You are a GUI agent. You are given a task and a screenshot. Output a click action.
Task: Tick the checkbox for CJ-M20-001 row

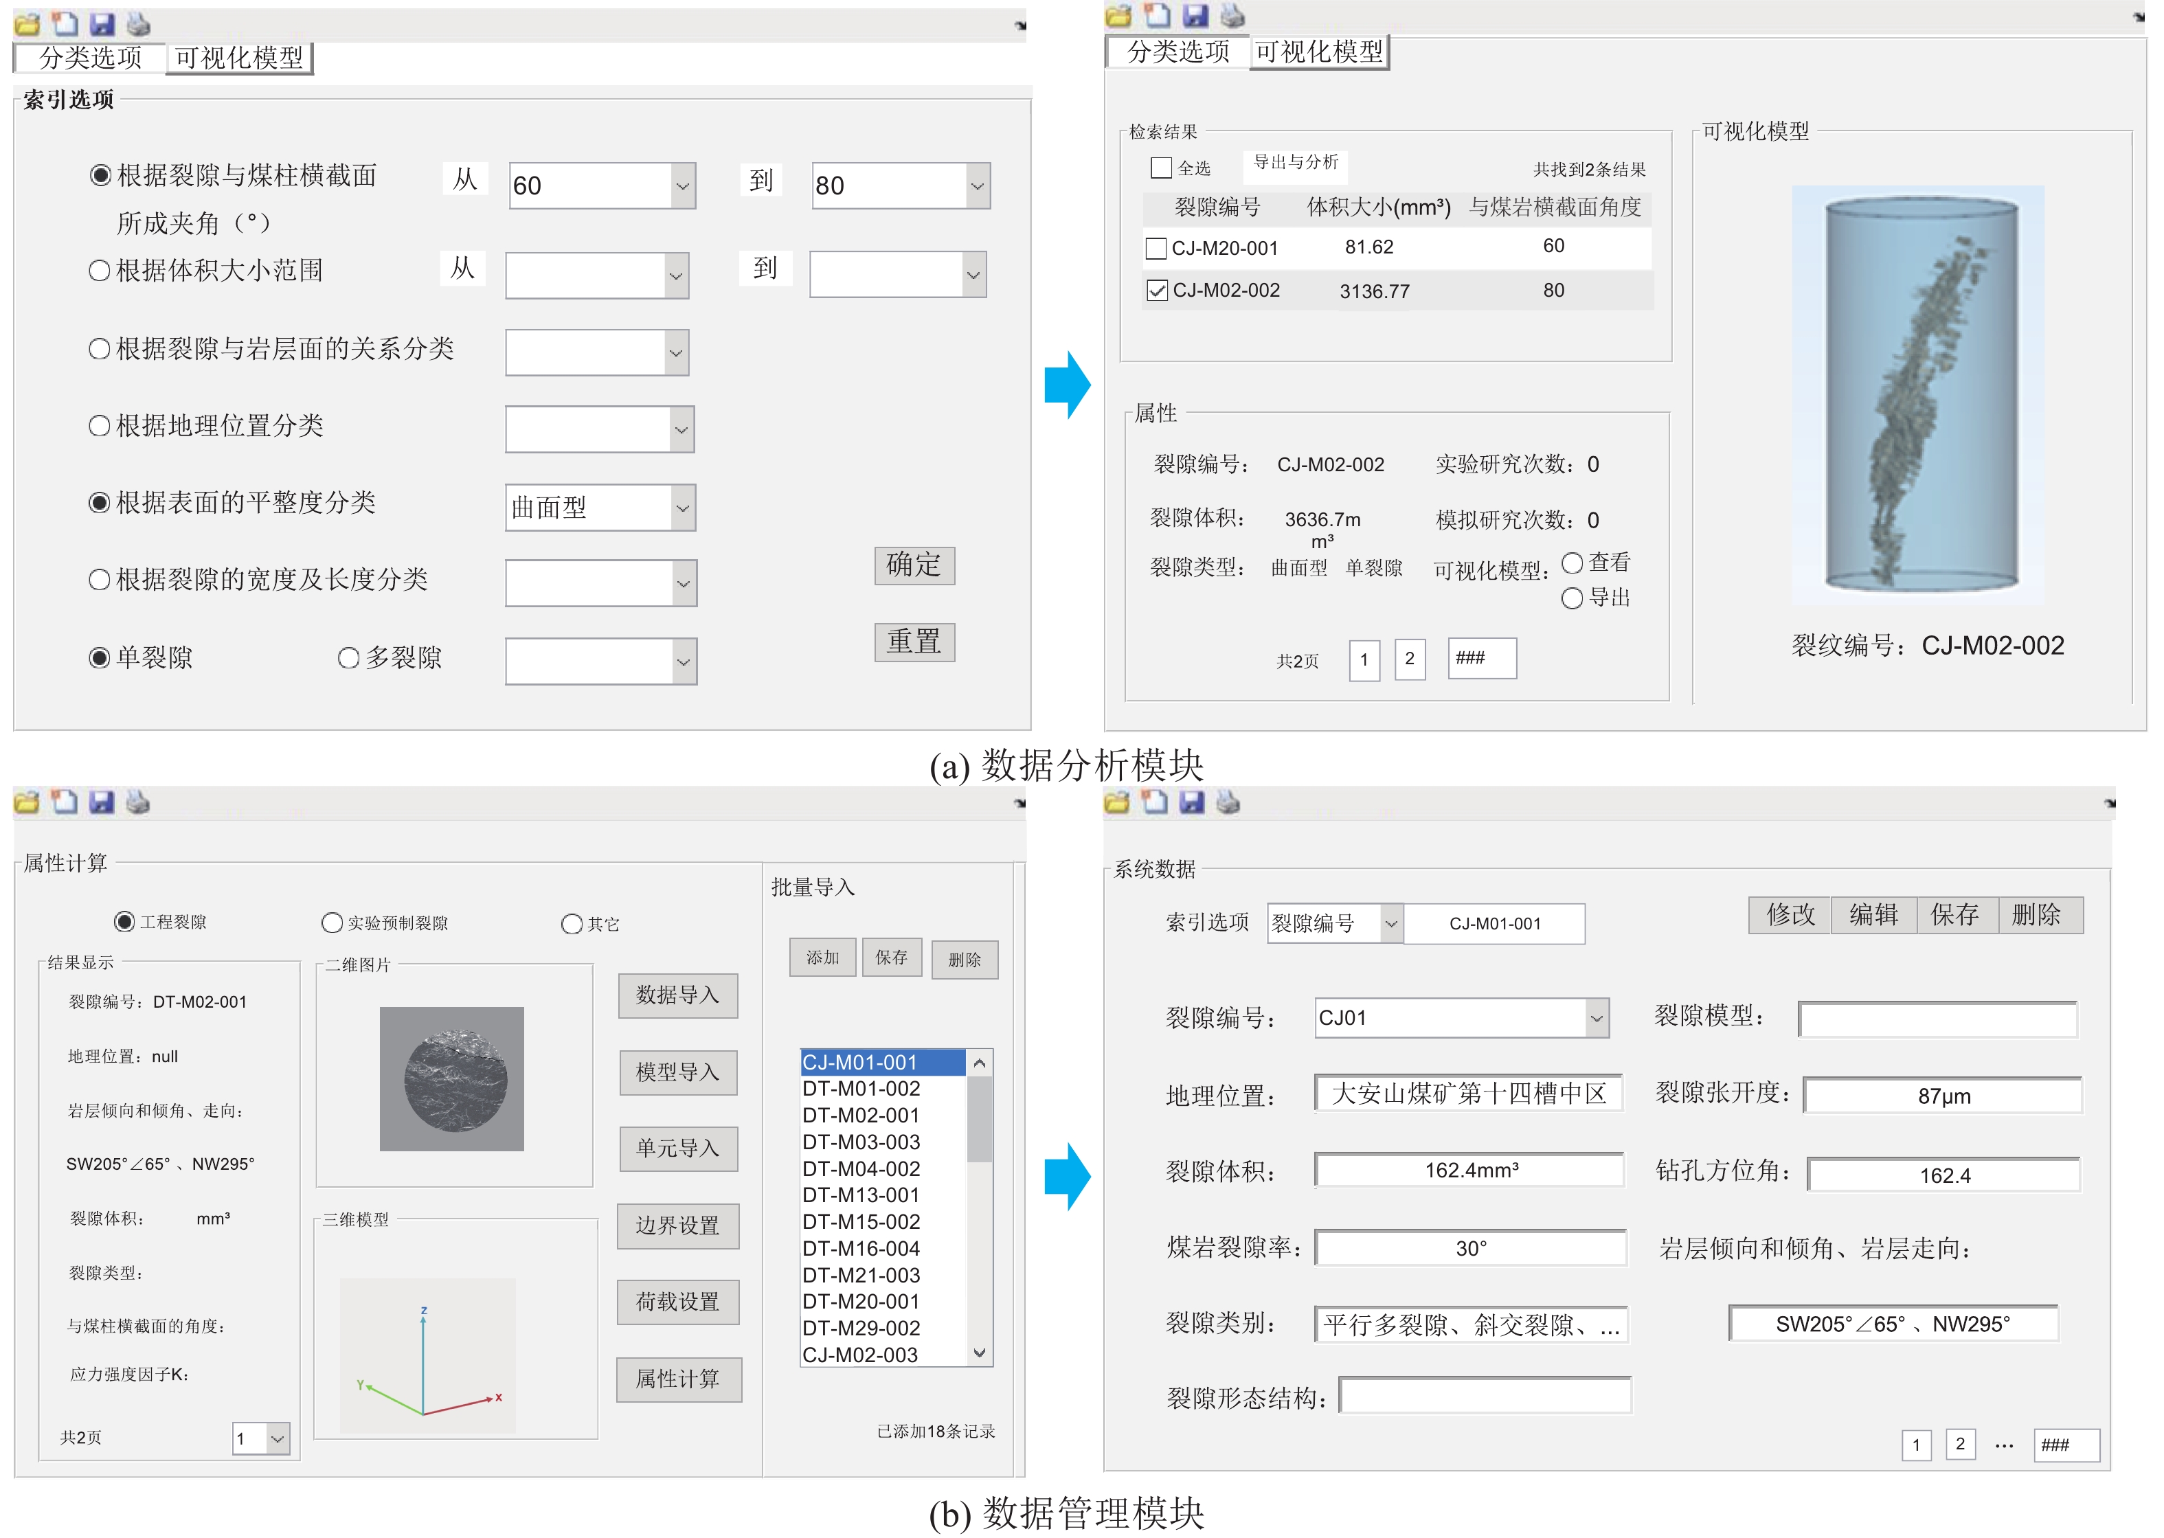tap(1156, 248)
